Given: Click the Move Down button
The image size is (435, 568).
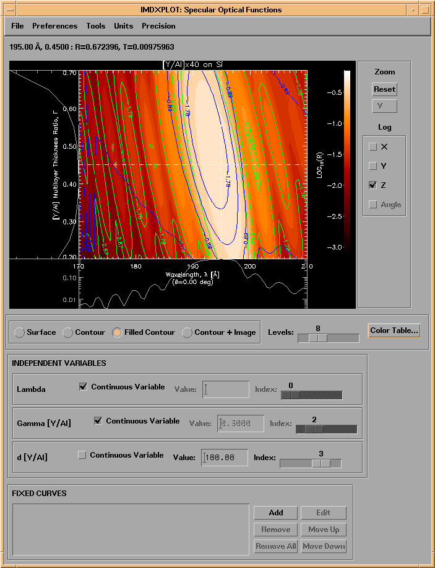Looking at the screenshot, I should click(324, 546).
